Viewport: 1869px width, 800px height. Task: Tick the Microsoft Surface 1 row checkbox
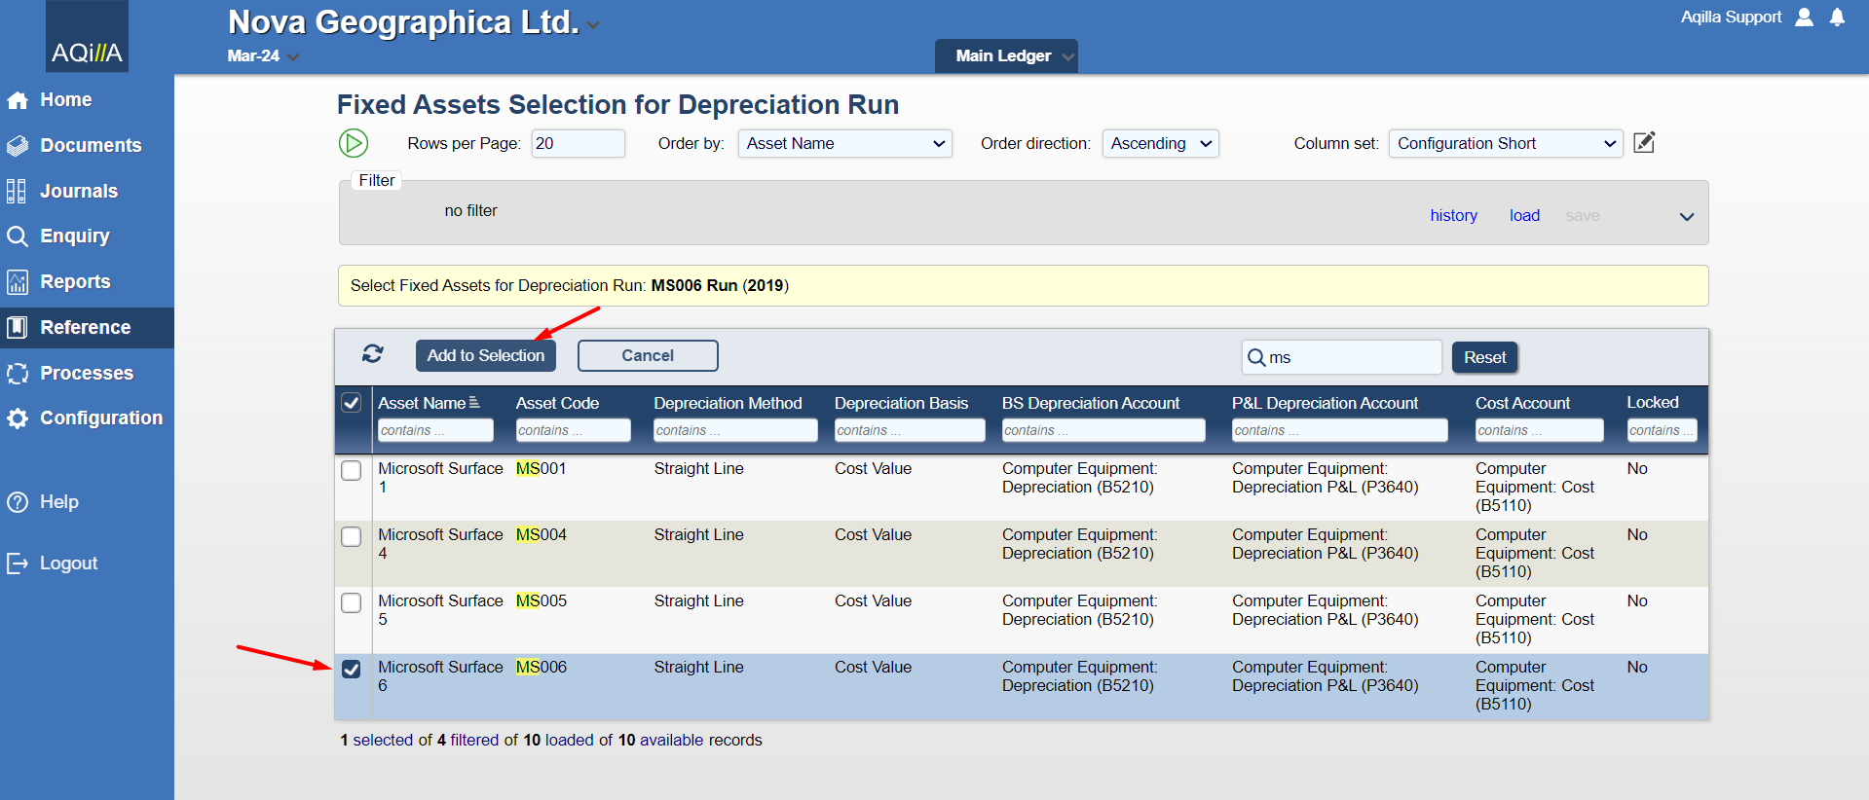point(352,470)
